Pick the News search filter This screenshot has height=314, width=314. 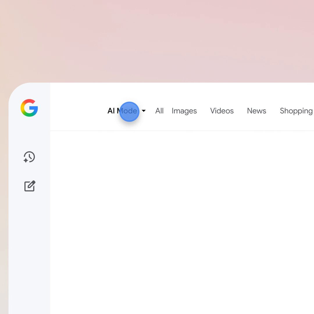[x=256, y=111]
